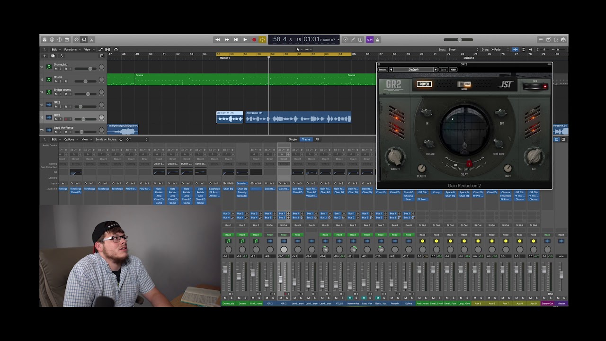Open the Drag X-Fade dropdown
606x341 pixels.
point(500,49)
